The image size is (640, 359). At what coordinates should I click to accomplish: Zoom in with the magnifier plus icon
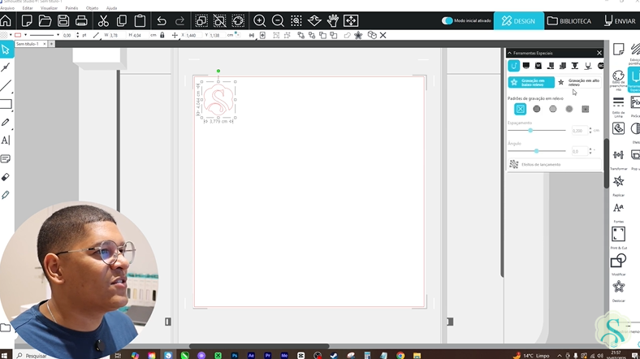(260, 20)
